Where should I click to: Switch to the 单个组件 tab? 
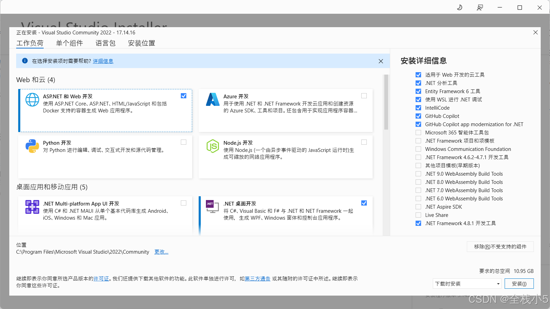coord(69,43)
